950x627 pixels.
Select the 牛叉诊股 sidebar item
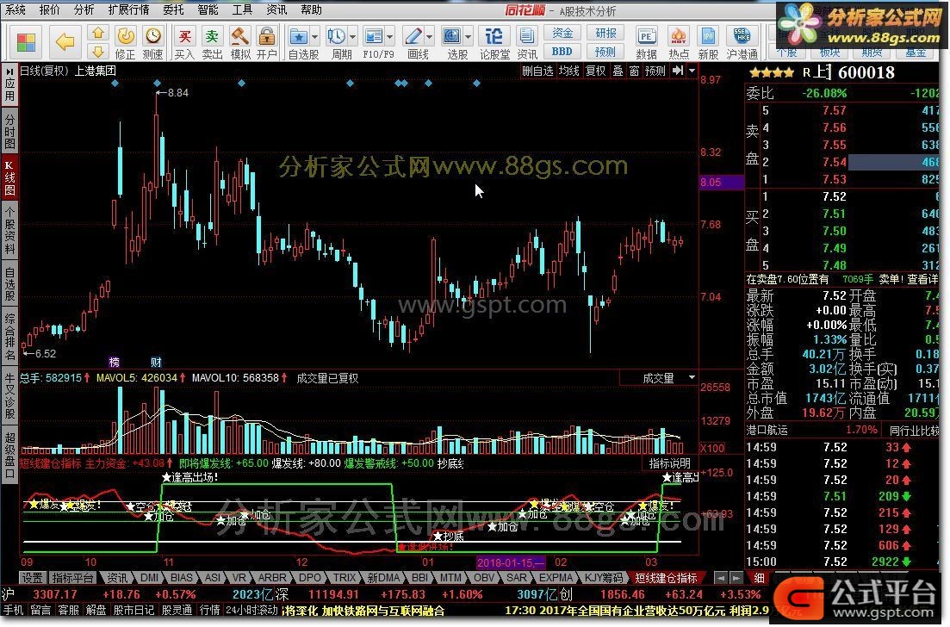(x=9, y=397)
